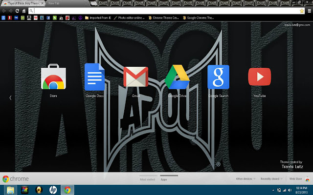The height and width of the screenshot is (195, 313).
Task: Open the Google Chrome The.. bookmark
Action: pyautogui.click(x=198, y=18)
